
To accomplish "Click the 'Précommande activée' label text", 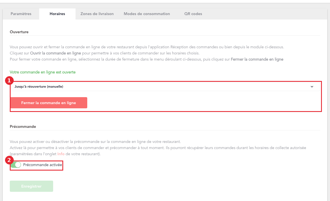I will click(43, 165).
